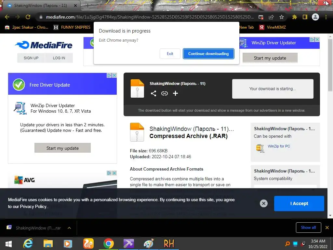
Task: Close the Free Driver Update ad
Action: 114,75
